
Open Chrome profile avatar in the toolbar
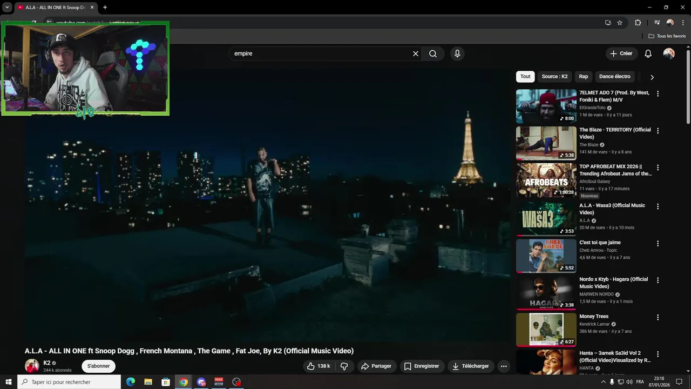(x=670, y=23)
